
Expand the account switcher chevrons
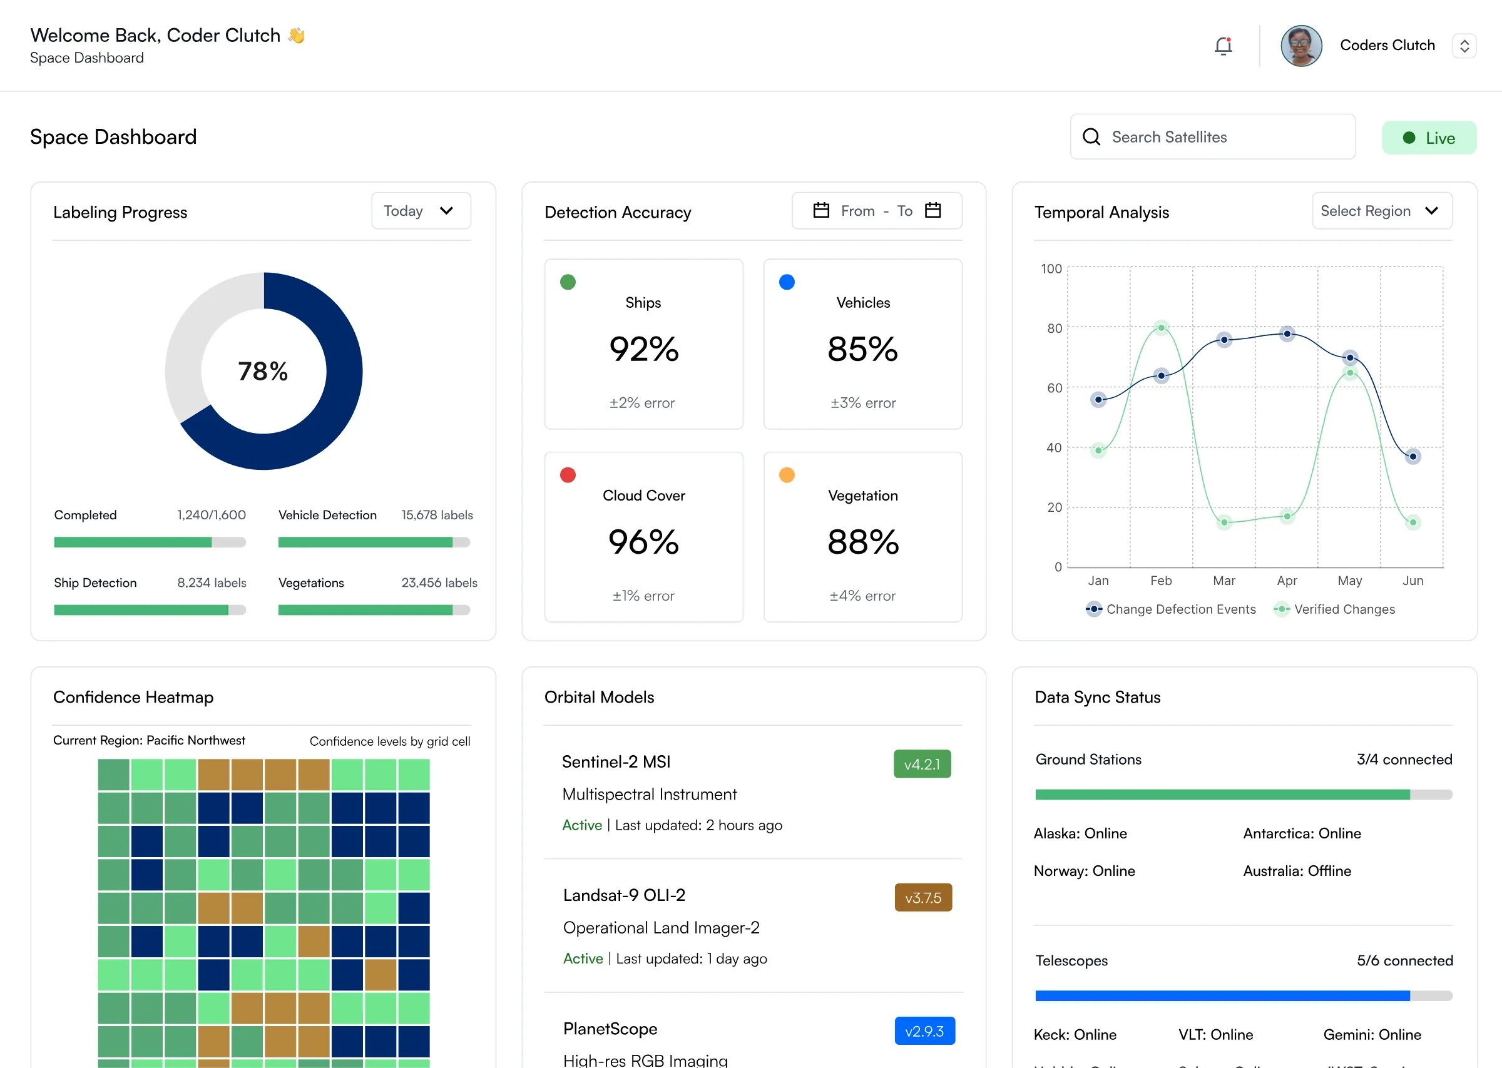click(x=1464, y=46)
